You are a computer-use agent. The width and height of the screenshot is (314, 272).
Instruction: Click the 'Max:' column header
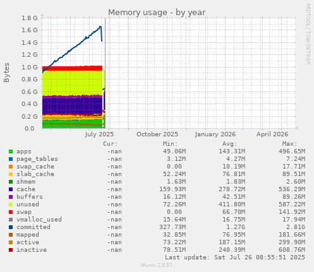click(289, 144)
